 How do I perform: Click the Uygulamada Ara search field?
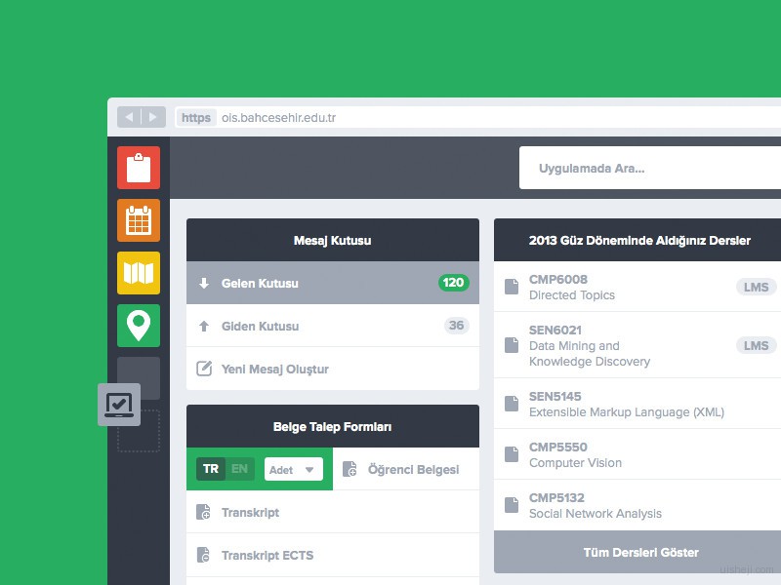[x=649, y=168]
